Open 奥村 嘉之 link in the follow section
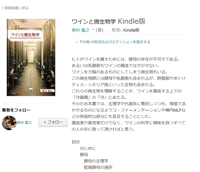Screen dimensions: 200x172 coord(24,123)
